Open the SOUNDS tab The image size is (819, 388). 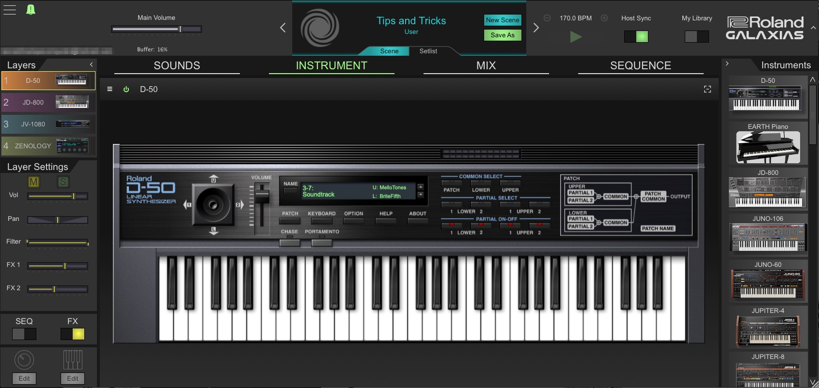pyautogui.click(x=177, y=66)
